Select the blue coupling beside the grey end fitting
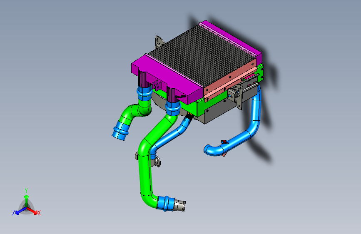Screen dimensions: 361x234 click(166, 203)
